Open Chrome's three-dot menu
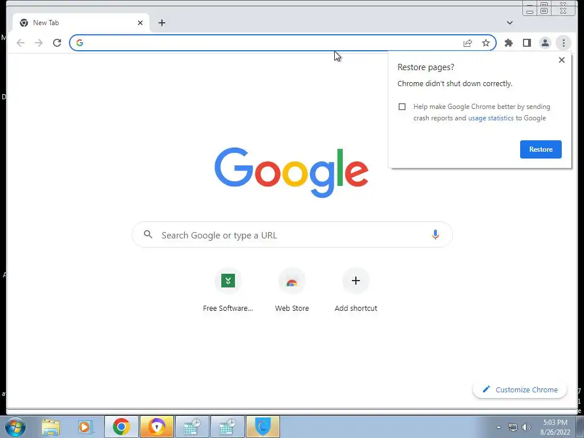 (563, 43)
